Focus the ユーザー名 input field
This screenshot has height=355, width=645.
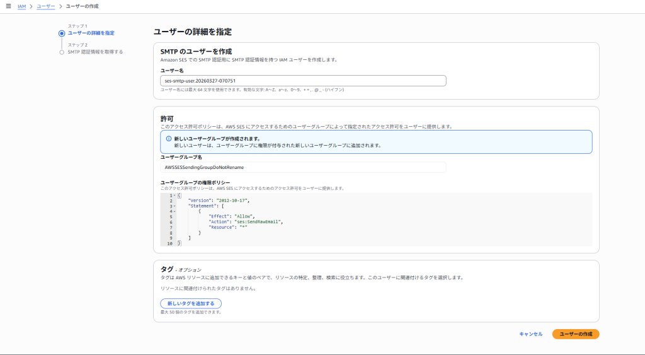pyautogui.click(x=303, y=81)
